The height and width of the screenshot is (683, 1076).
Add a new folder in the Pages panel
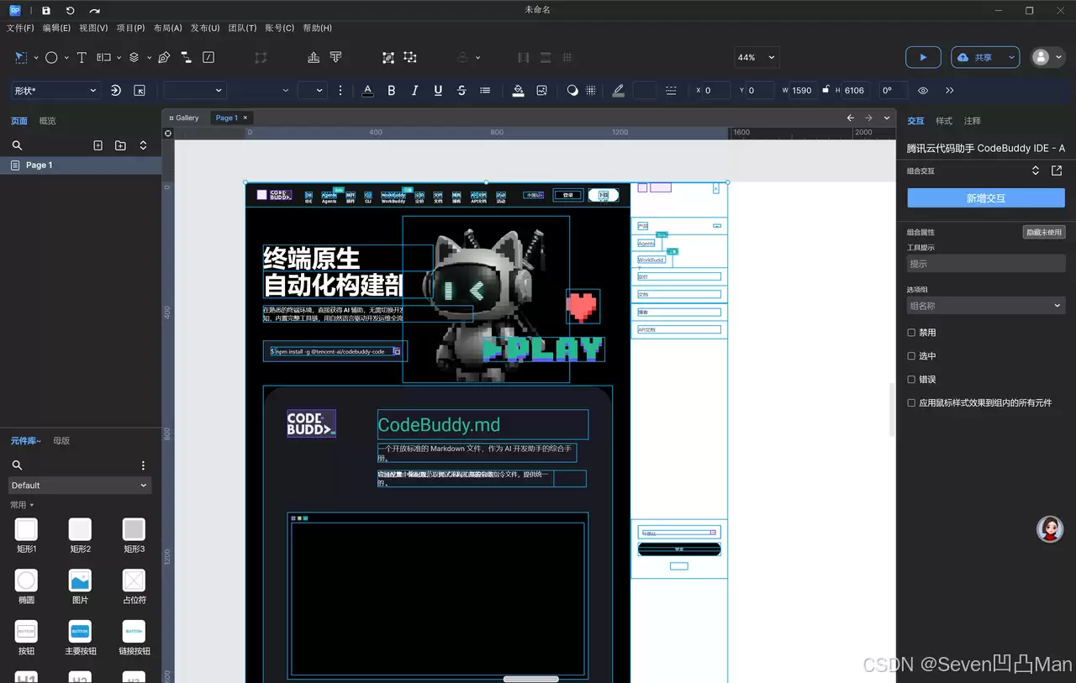coord(120,145)
